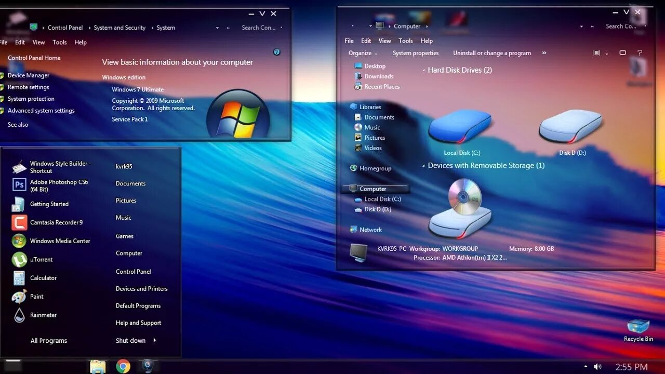Click Uninstall or change a program
665x374 pixels.
tap(492, 53)
